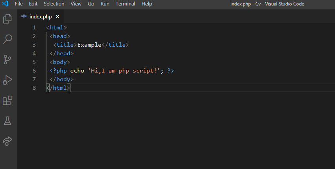The height and width of the screenshot is (169, 335).
Task: Open the Search view icon
Action: click(7, 39)
